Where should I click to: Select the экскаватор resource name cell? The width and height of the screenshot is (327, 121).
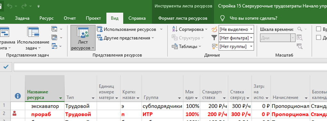click(45, 106)
